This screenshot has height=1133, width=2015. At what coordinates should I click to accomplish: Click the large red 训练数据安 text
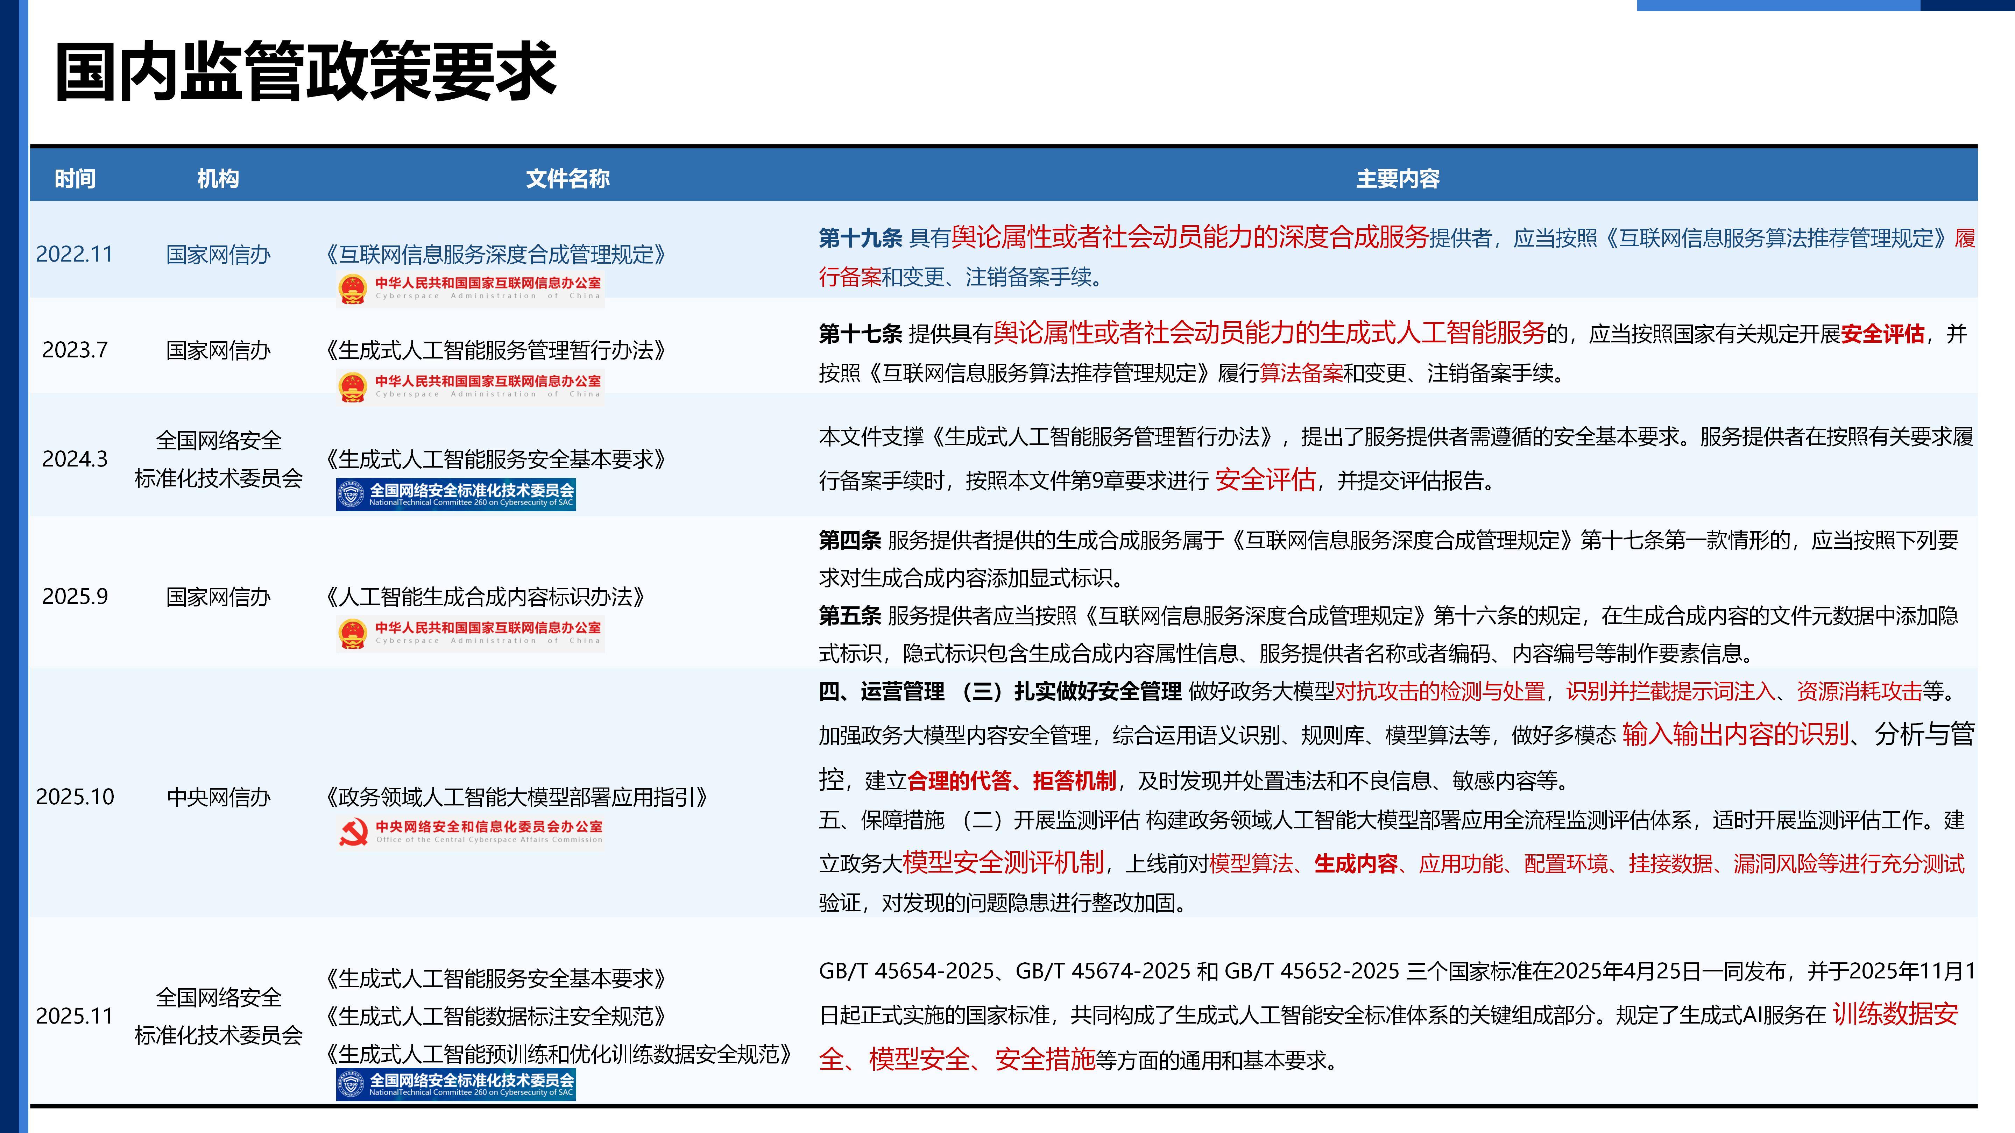1896,1013
